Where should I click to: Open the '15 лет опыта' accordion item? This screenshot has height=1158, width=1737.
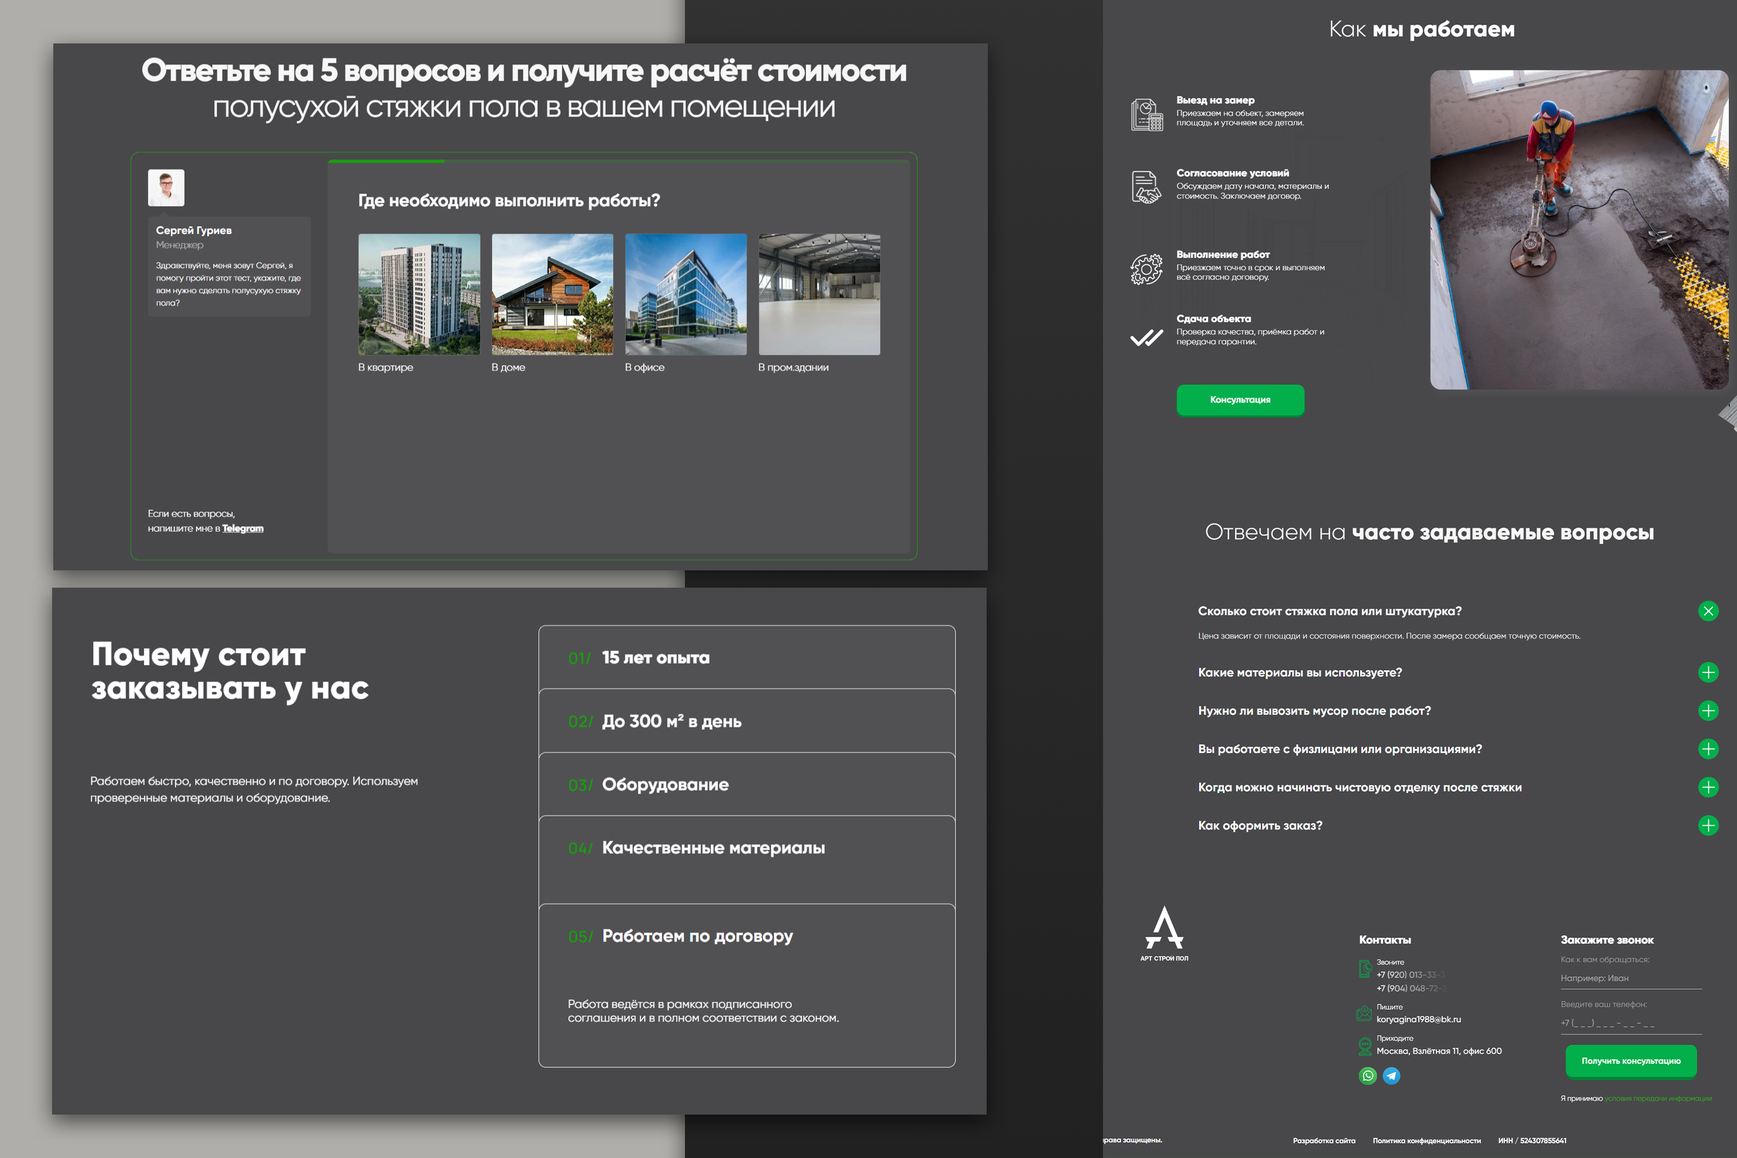click(746, 657)
